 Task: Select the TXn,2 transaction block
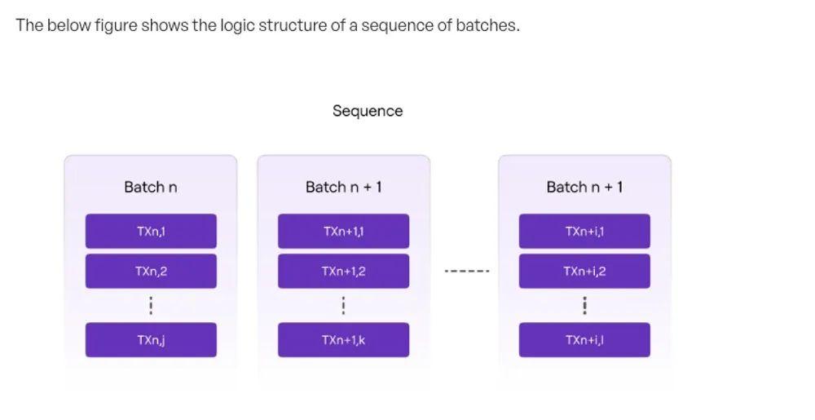coord(151,272)
